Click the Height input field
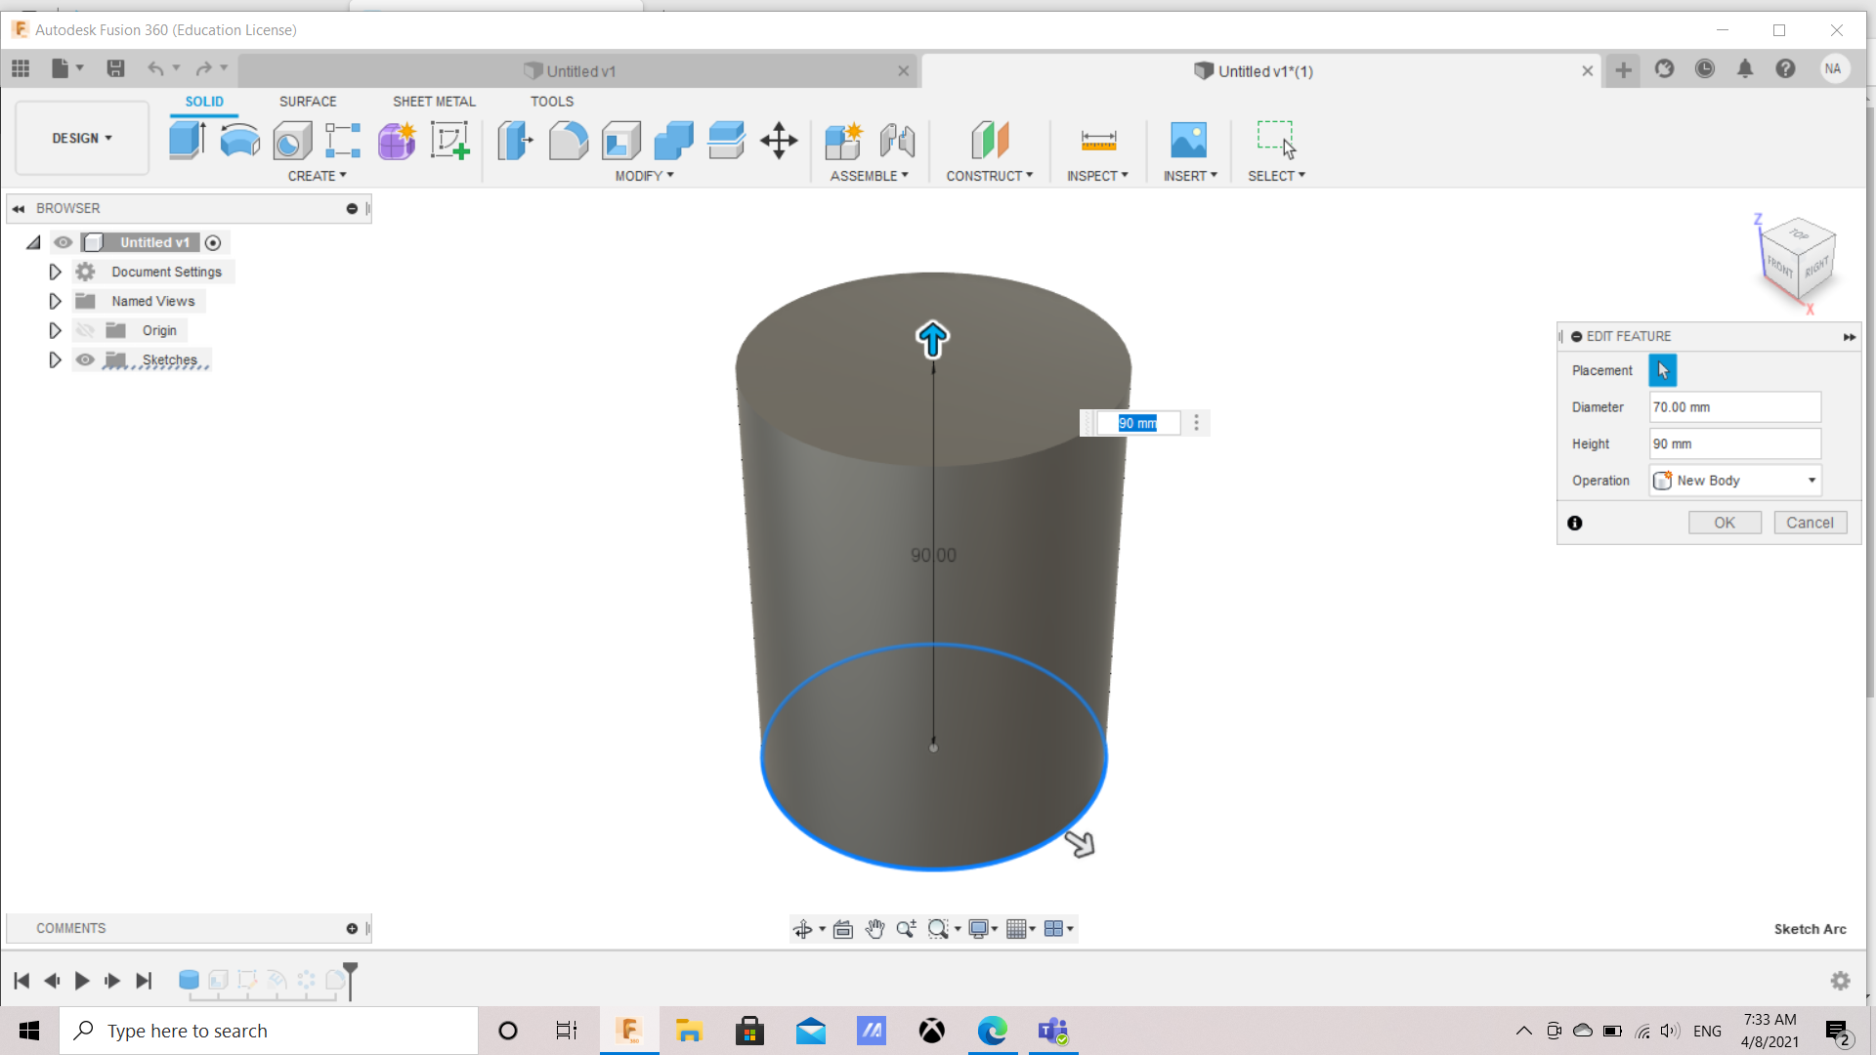 coord(1734,443)
